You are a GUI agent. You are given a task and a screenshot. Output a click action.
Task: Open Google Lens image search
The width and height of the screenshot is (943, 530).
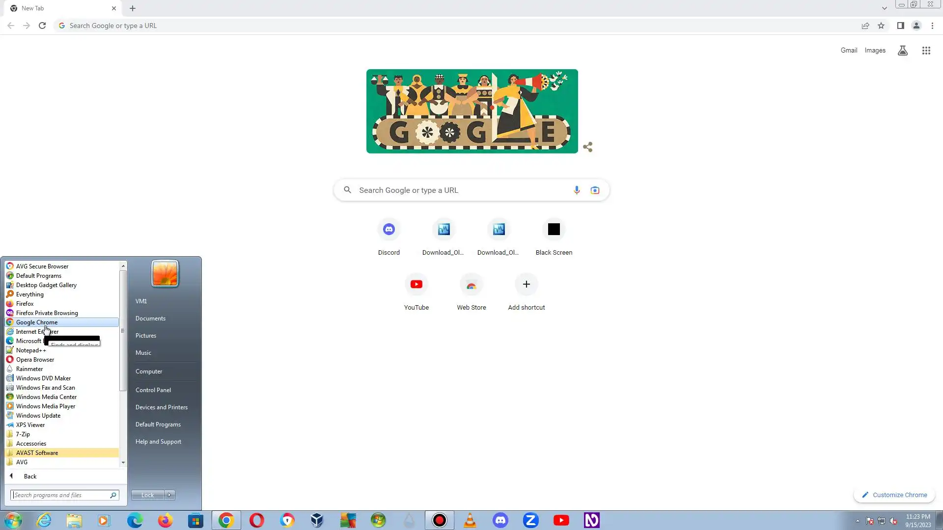click(x=595, y=190)
